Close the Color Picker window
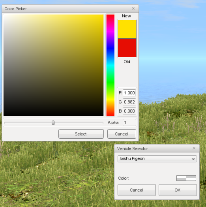Viewport: 206px width, 207px height. click(x=133, y=9)
